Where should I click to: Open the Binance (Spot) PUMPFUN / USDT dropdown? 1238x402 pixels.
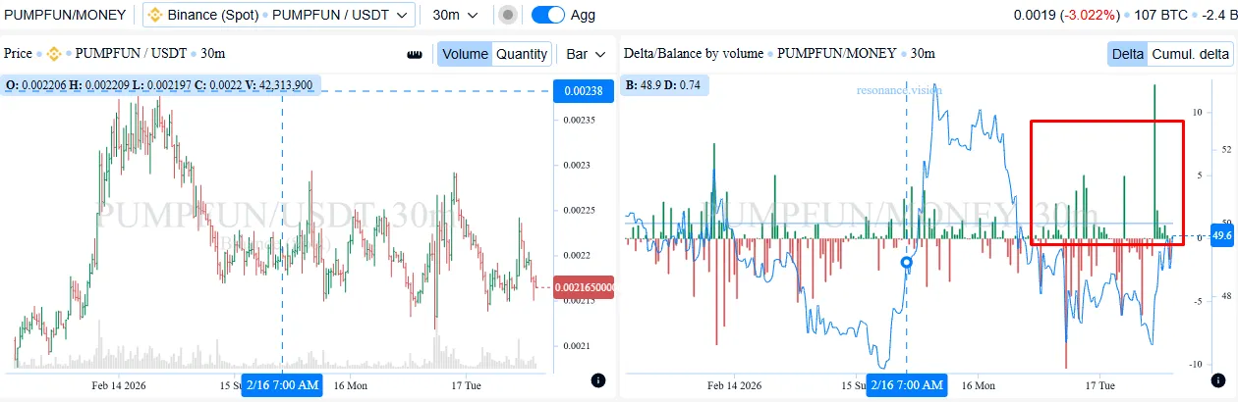coord(279,15)
